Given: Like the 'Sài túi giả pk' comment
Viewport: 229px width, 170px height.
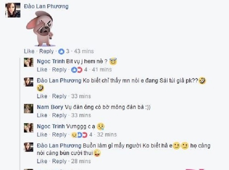Looking at the screenshot, I should pos(42,96).
